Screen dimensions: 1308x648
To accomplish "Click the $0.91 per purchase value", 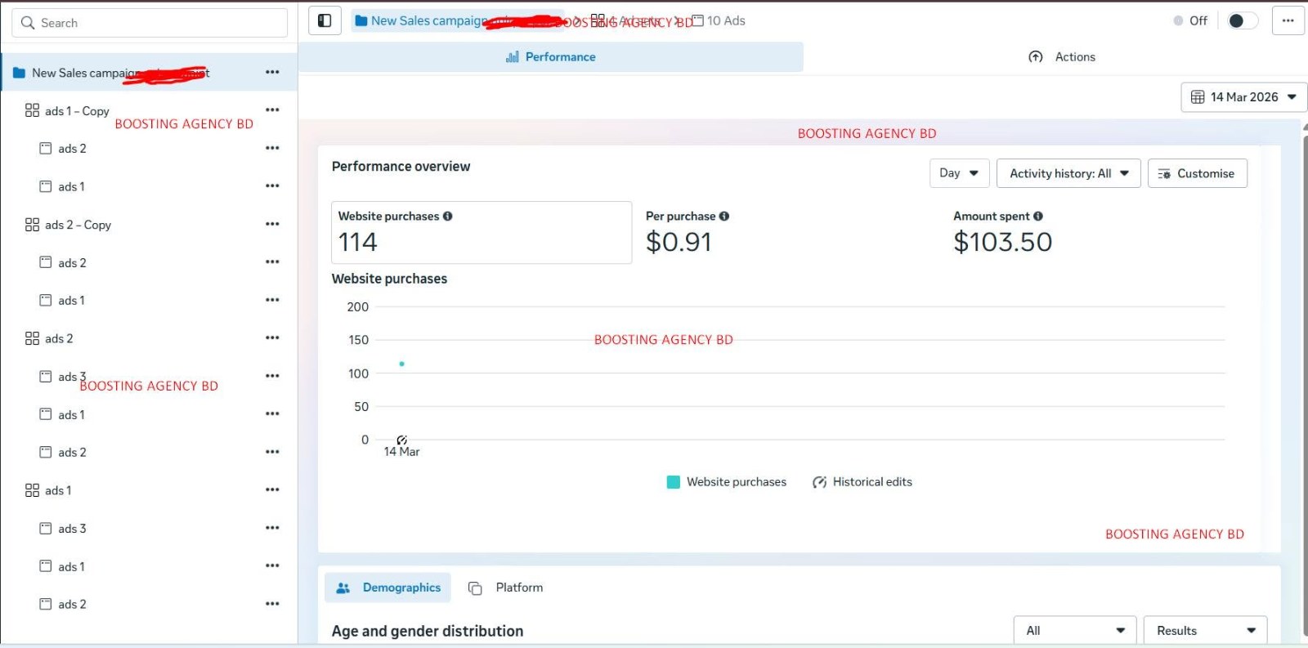I will click(679, 242).
